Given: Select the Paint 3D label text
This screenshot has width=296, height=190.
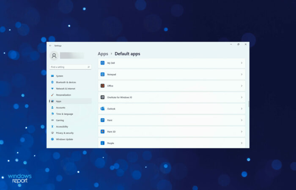Looking at the screenshot, I should [x=111, y=132].
